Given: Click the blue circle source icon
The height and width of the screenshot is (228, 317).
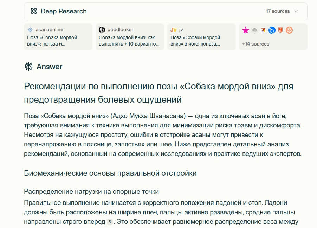Looking at the screenshot, I should pyautogui.click(x=272, y=30).
